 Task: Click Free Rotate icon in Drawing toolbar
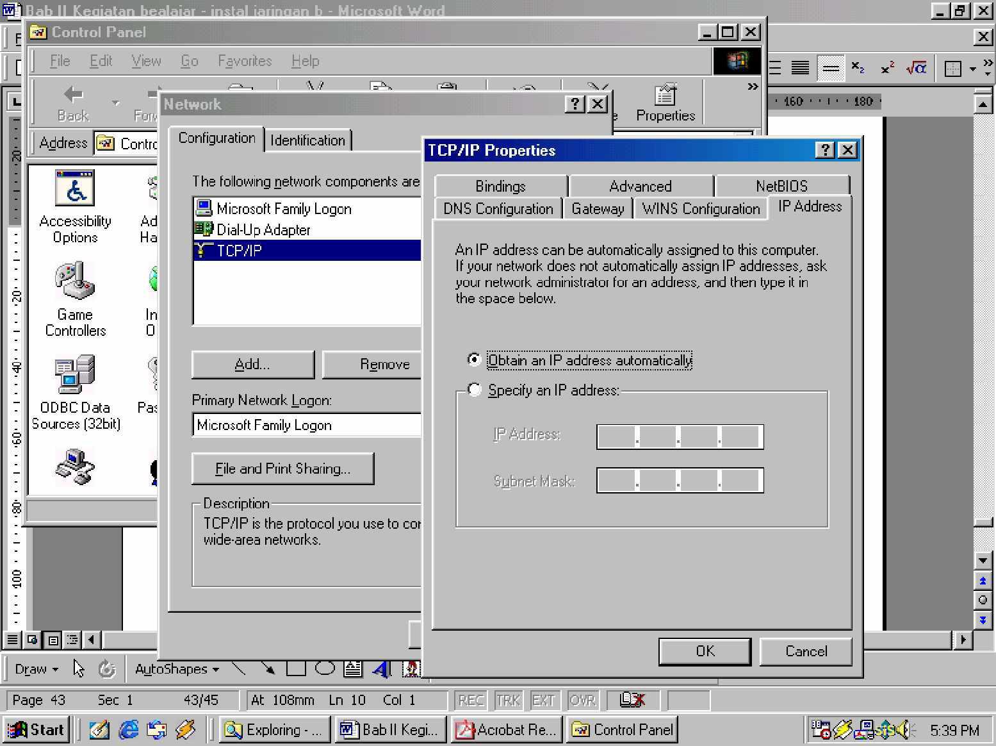pos(106,668)
